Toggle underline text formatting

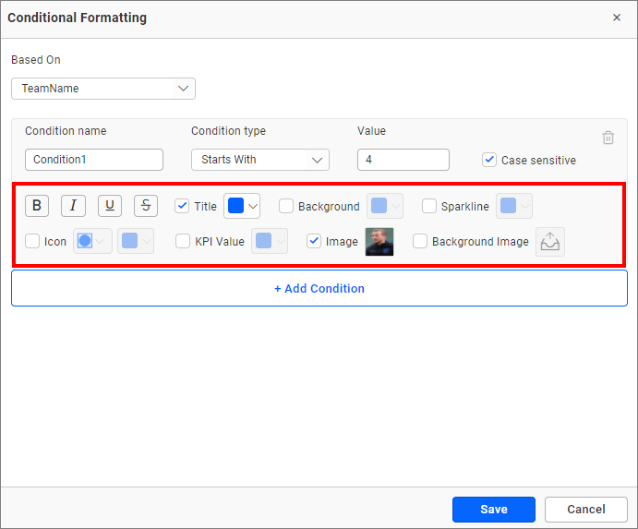pyautogui.click(x=110, y=206)
